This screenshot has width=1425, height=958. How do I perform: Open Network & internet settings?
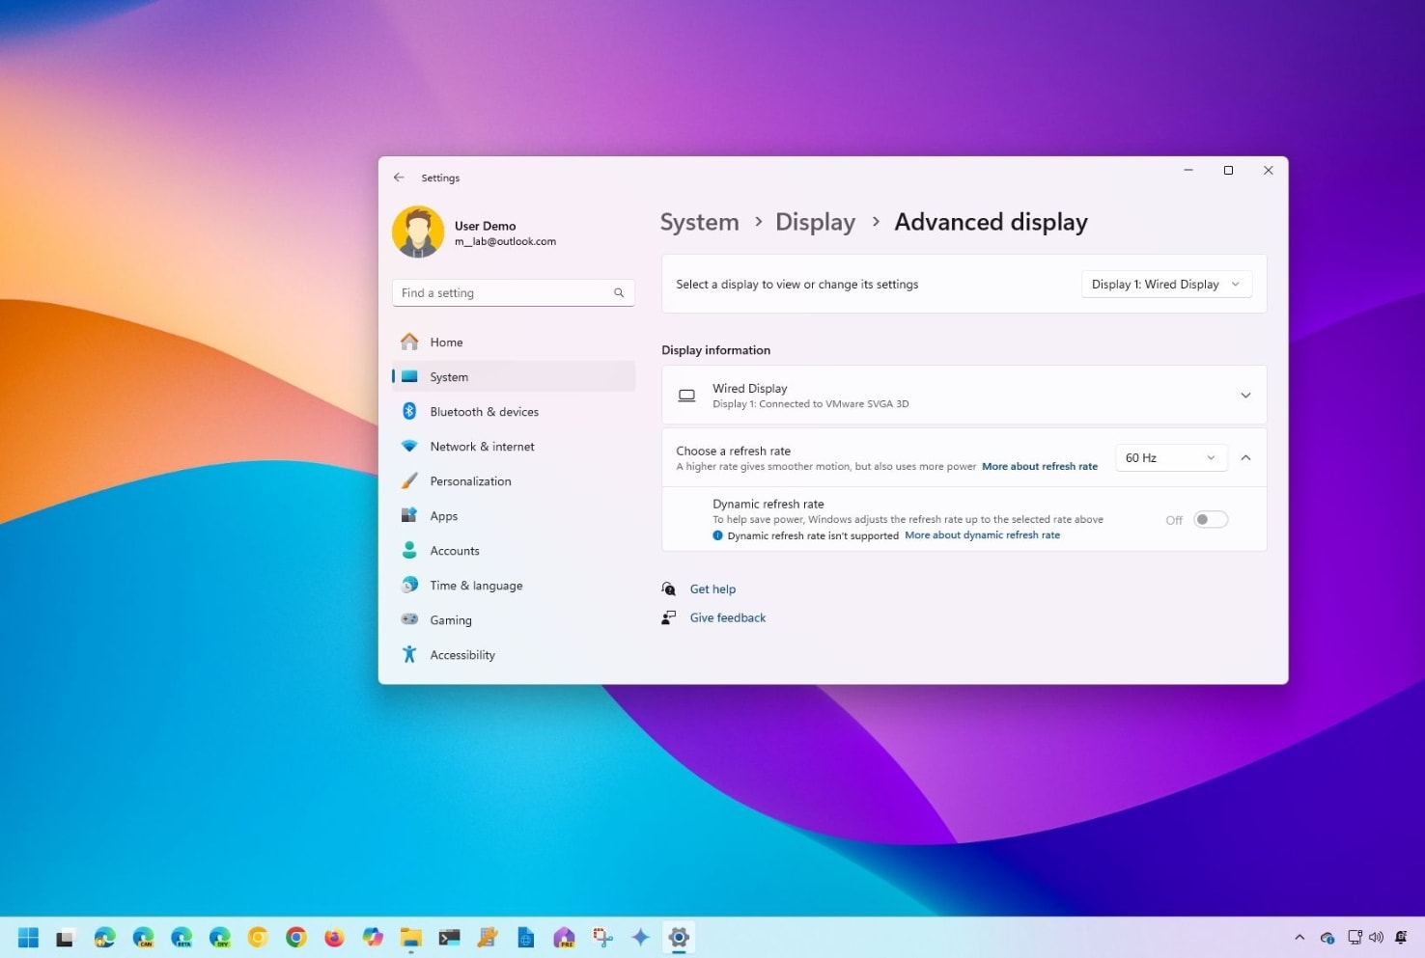pyautogui.click(x=482, y=446)
